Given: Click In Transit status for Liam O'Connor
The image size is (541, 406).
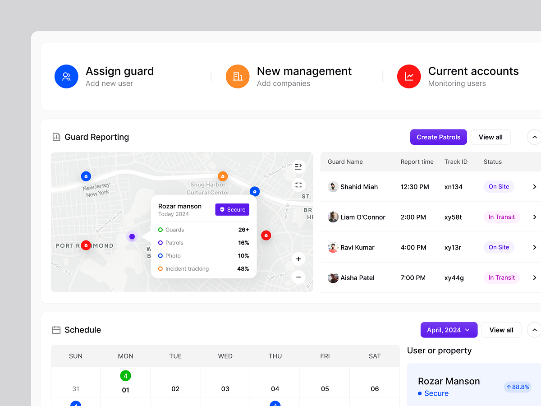Looking at the screenshot, I should pyautogui.click(x=501, y=217).
